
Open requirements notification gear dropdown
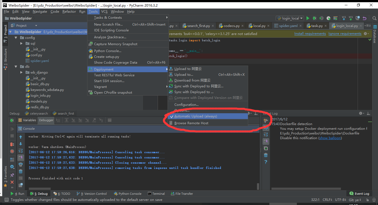coord(366,34)
